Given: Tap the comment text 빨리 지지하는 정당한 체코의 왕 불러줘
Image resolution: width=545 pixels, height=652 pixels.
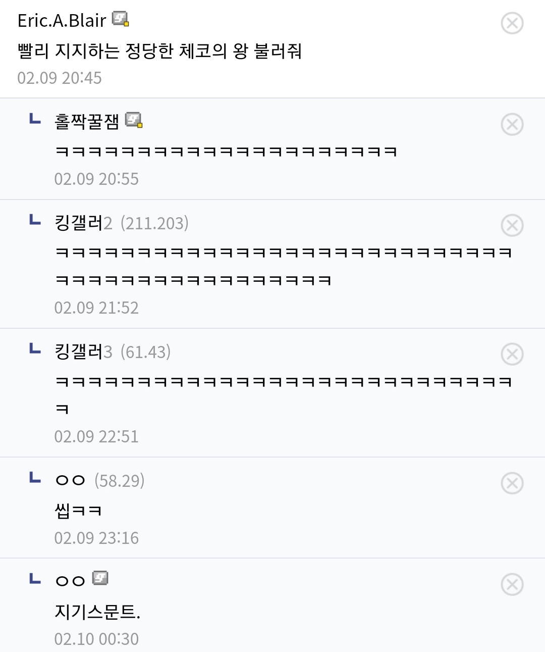Looking at the screenshot, I should click(159, 51).
